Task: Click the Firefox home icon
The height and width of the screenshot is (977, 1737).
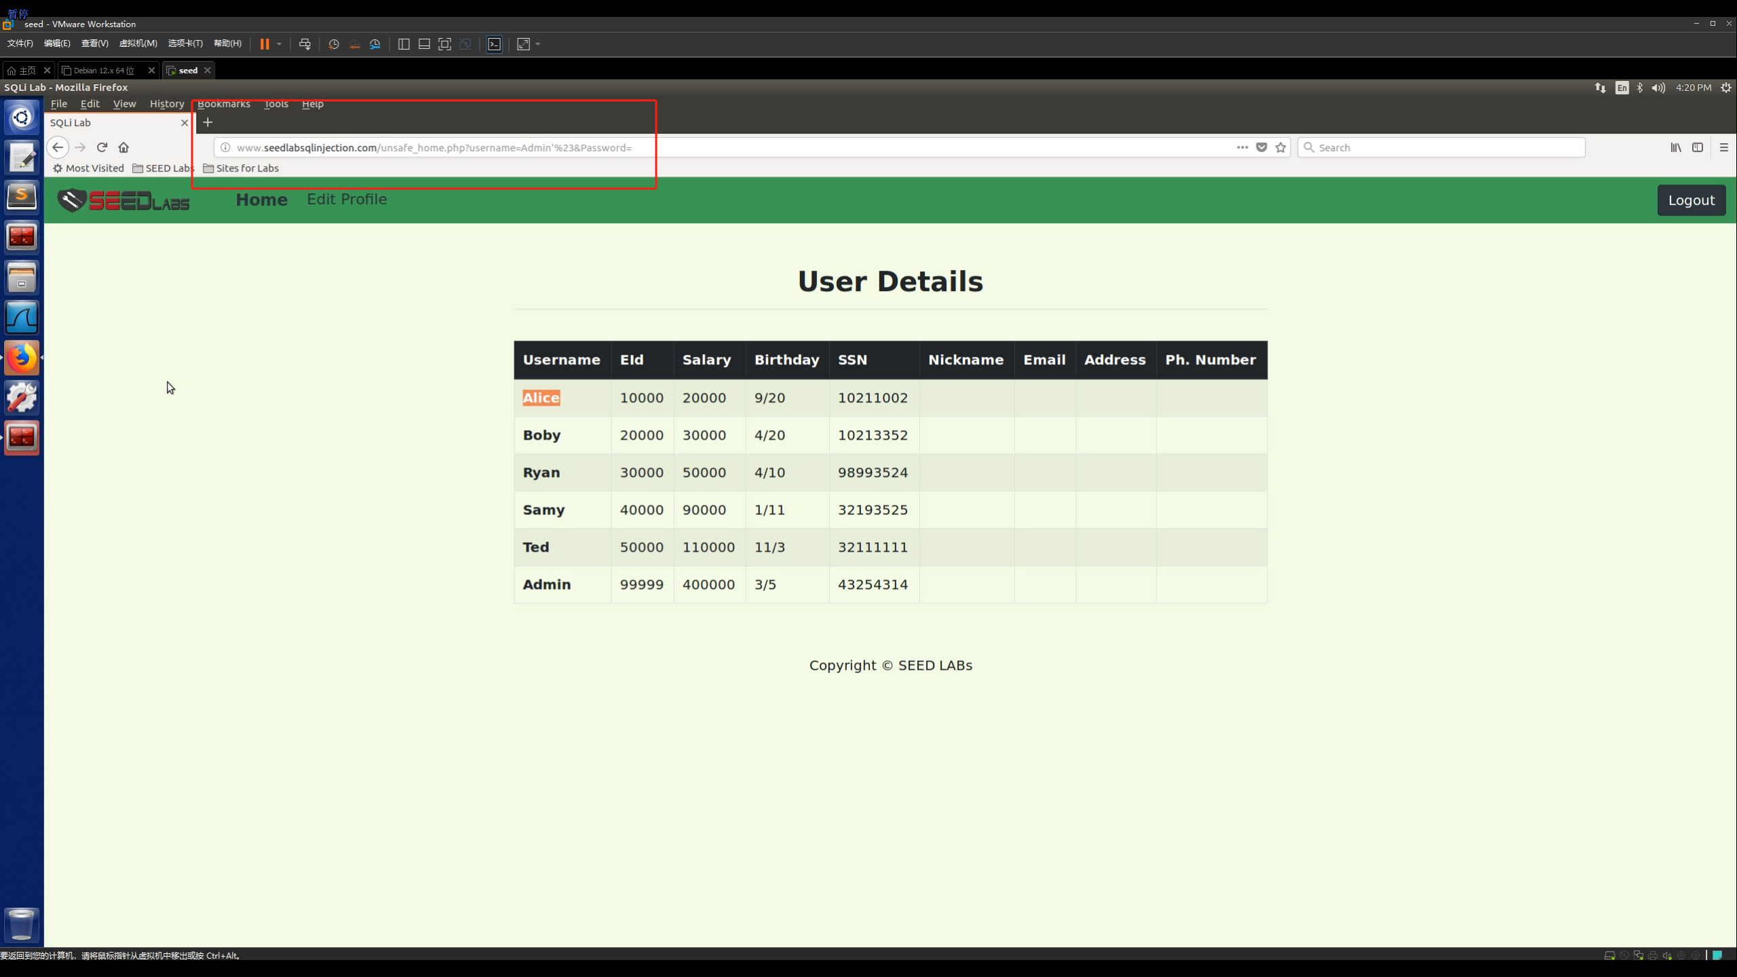Action: [123, 147]
